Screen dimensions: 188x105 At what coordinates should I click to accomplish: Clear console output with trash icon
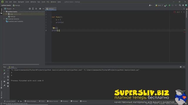coord(8,86)
